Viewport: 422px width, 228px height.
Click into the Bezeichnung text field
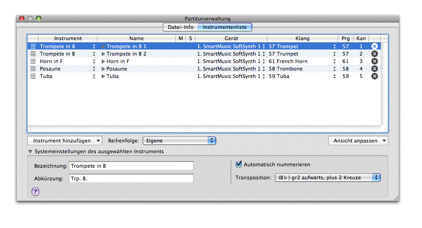pos(131,166)
